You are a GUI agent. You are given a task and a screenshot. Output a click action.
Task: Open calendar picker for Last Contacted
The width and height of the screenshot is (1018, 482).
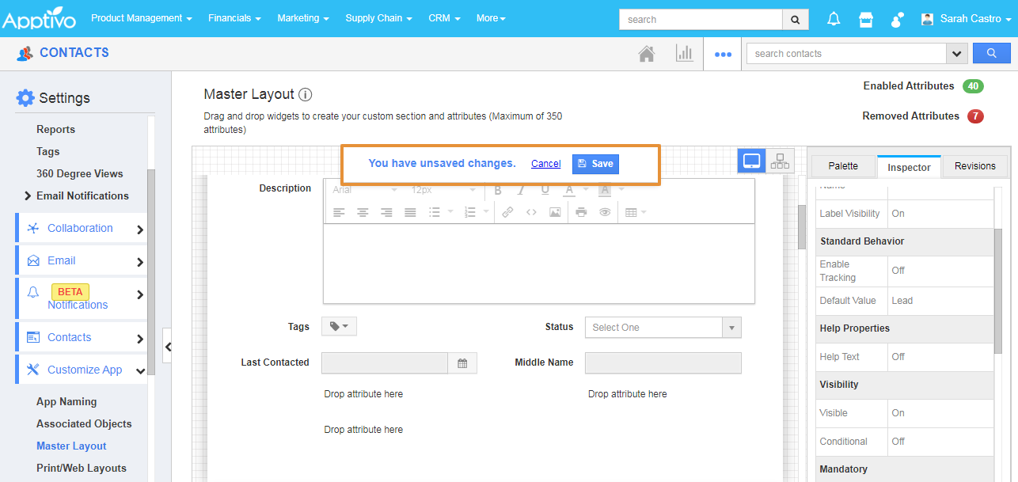[x=462, y=363]
